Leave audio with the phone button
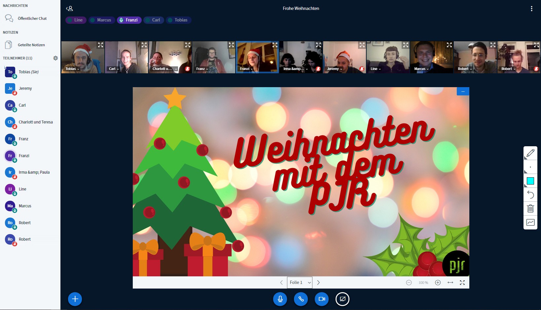This screenshot has width=541, height=310. (301, 299)
